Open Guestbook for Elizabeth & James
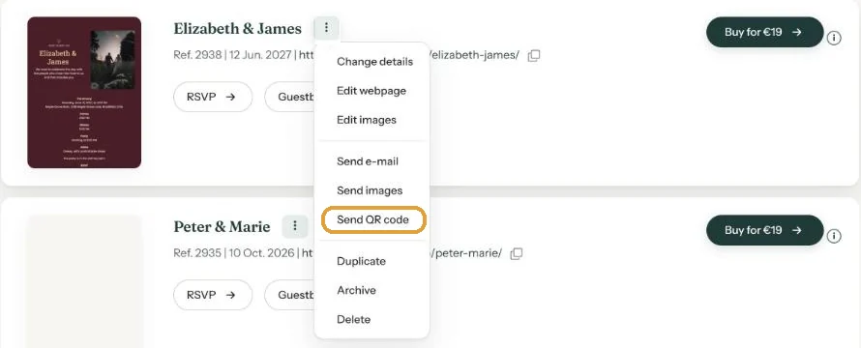 (290, 97)
